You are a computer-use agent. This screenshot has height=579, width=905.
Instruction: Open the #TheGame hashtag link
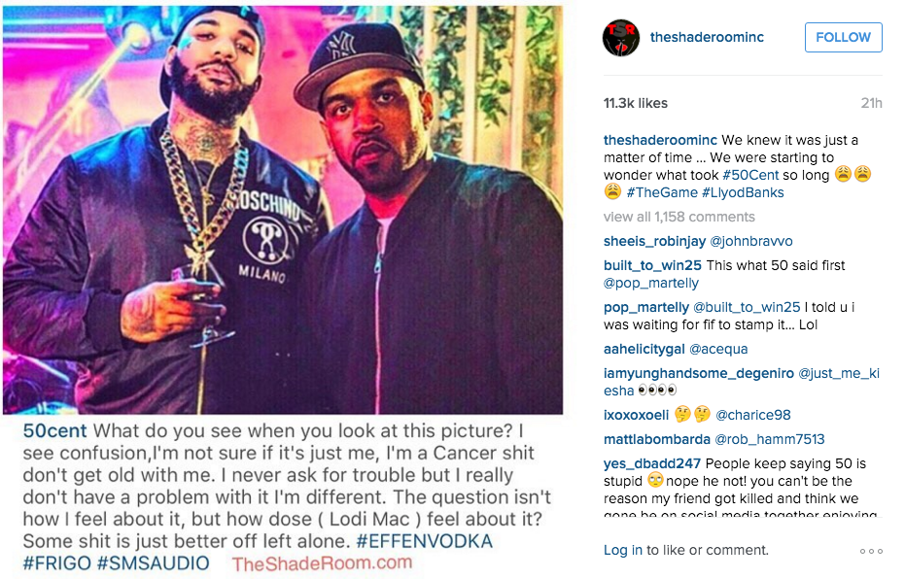pos(661,192)
